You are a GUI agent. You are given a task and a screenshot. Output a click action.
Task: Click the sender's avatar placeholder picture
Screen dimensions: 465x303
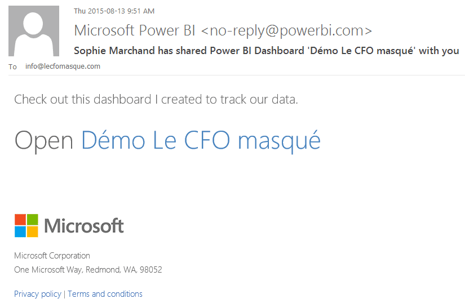tap(34, 31)
